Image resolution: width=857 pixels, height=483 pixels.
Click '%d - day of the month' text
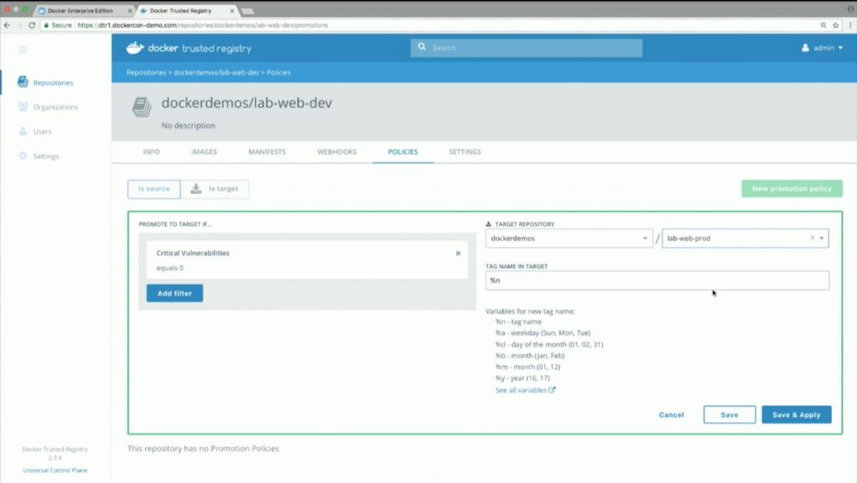coord(549,344)
